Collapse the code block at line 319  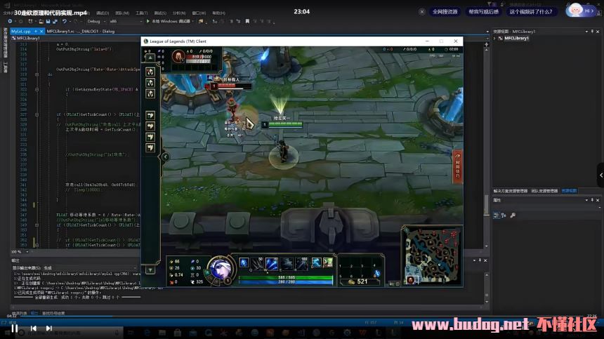[37, 74]
